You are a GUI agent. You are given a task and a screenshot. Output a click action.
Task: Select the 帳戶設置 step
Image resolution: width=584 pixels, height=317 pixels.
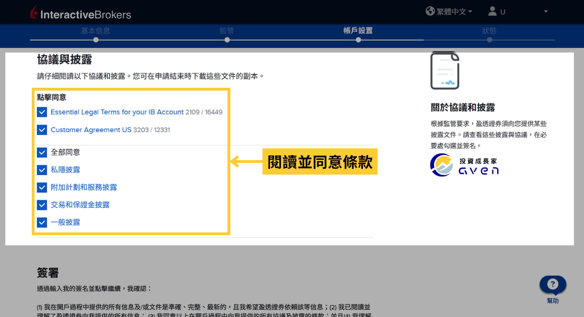click(358, 31)
